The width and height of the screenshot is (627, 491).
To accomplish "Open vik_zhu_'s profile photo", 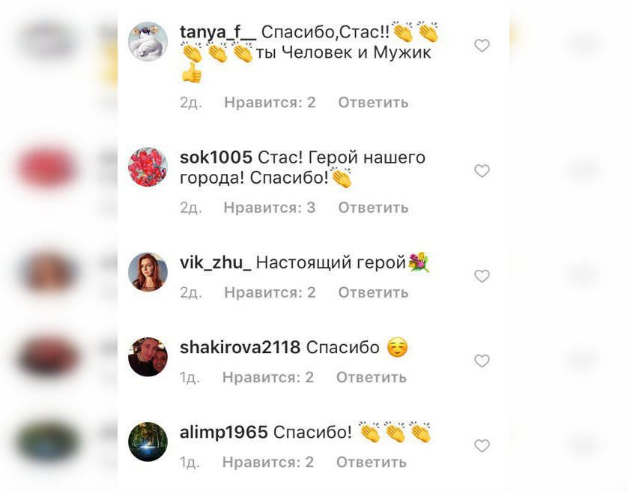I will tap(148, 272).
